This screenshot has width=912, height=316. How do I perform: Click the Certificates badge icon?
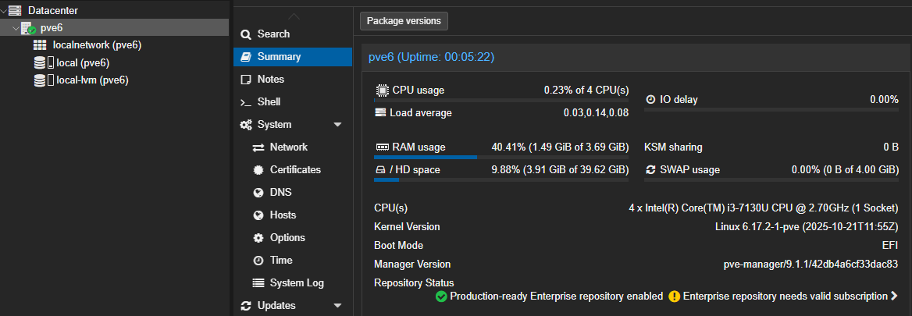pyautogui.click(x=258, y=170)
